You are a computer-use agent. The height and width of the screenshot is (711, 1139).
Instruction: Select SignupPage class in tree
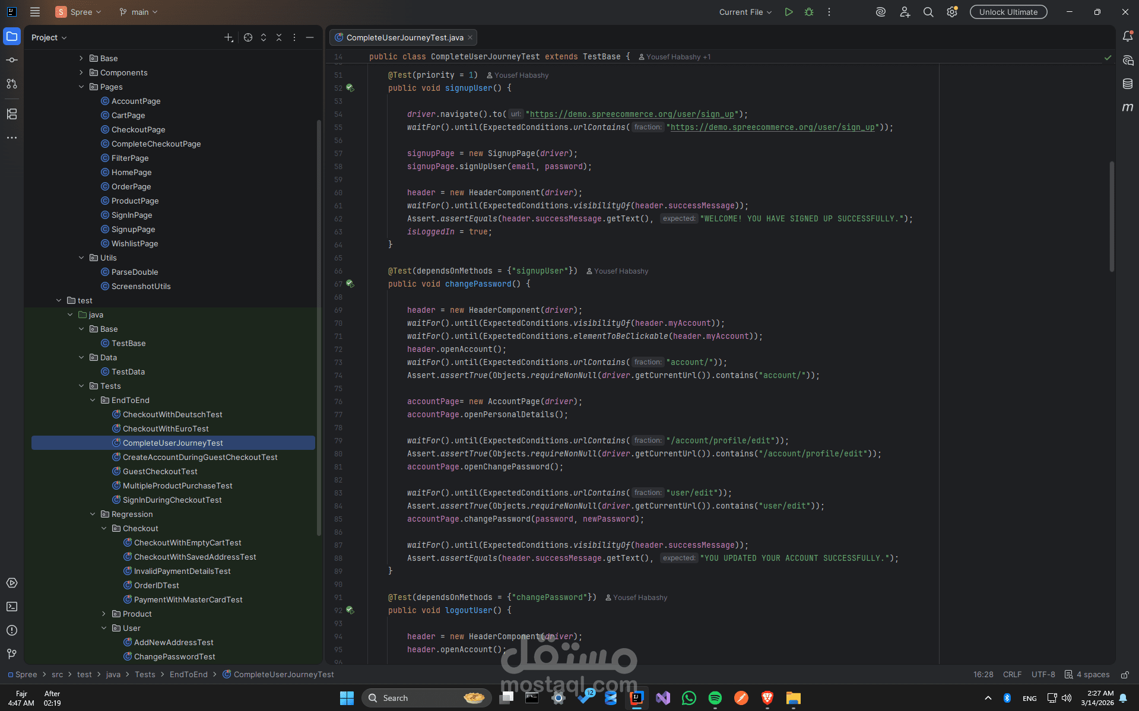[133, 229]
